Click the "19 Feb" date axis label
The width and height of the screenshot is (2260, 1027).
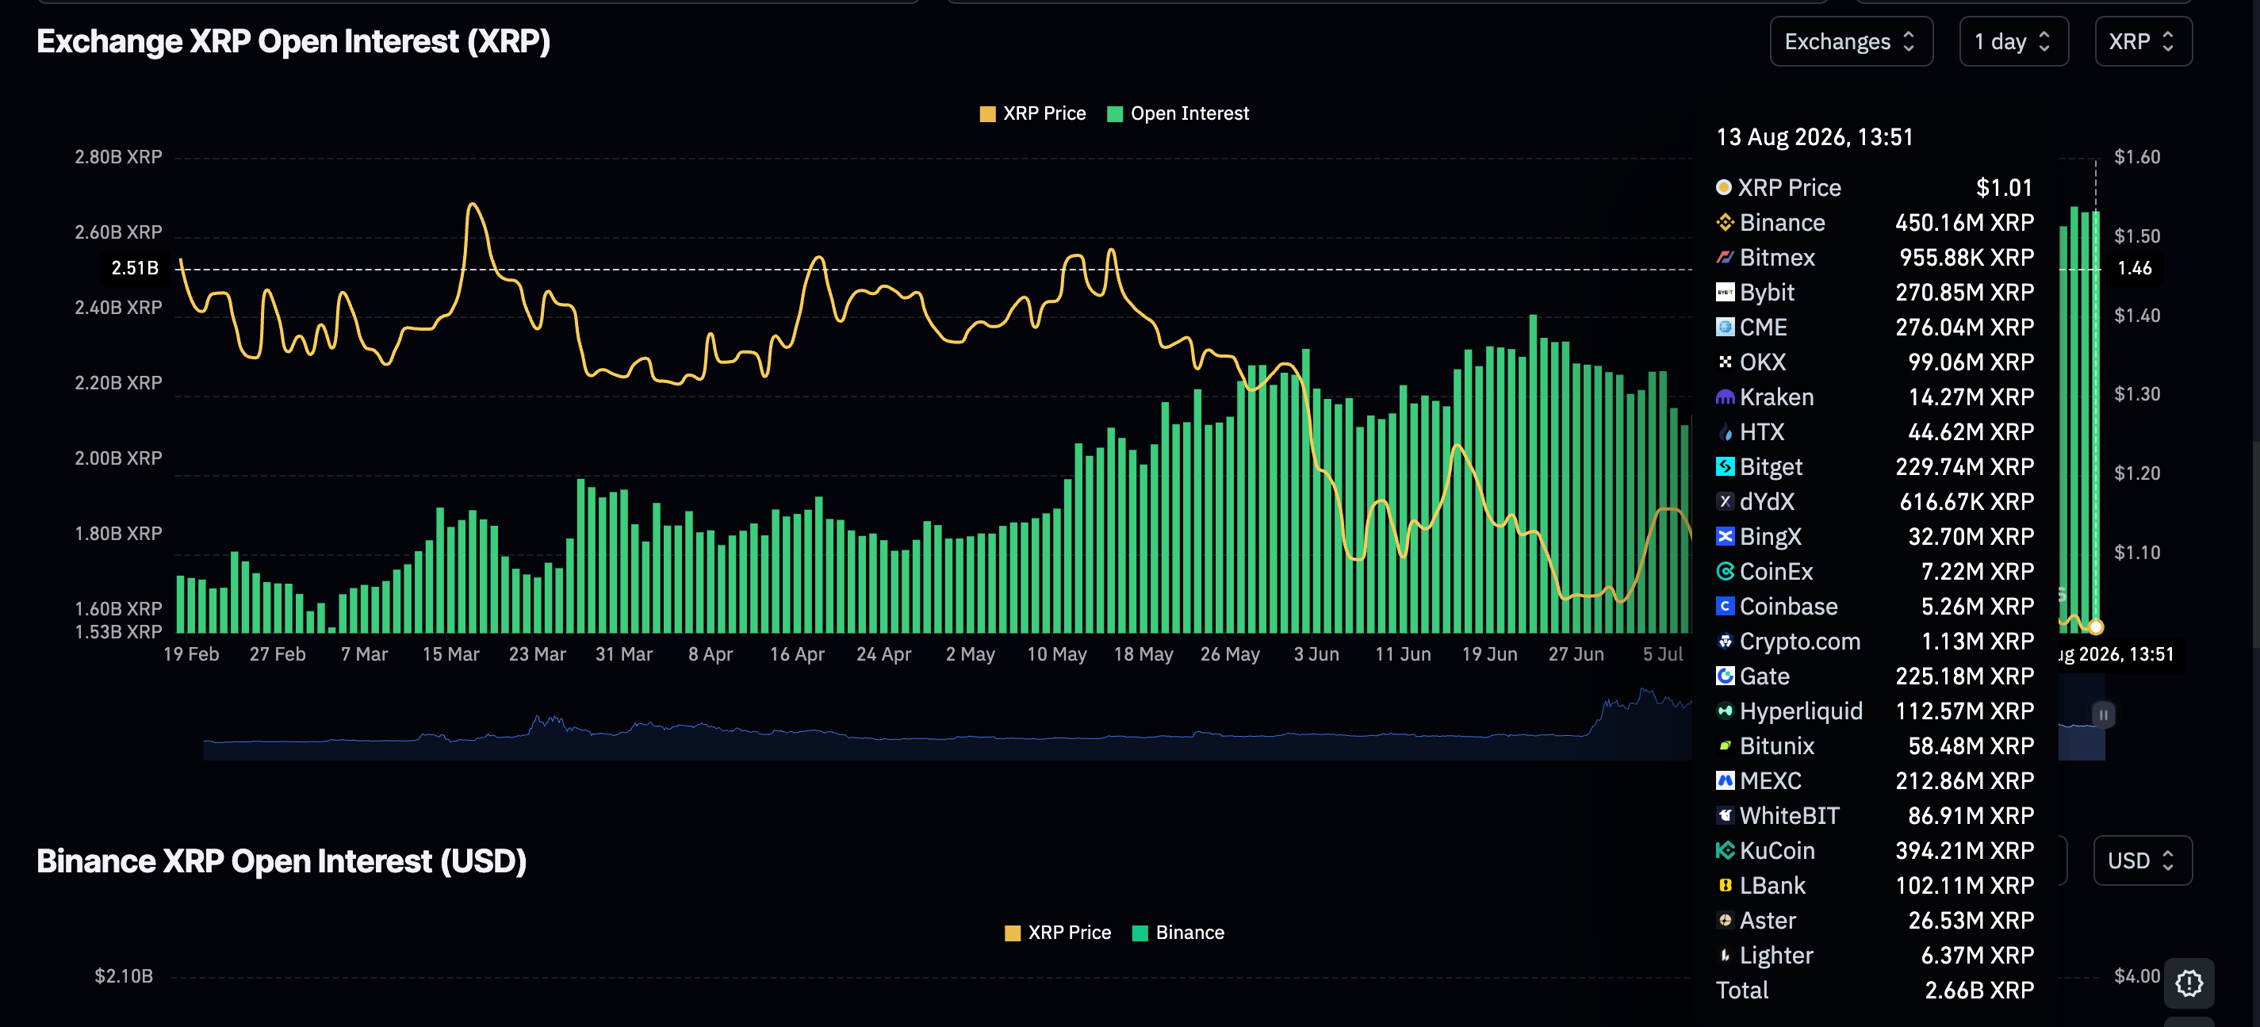pos(191,654)
